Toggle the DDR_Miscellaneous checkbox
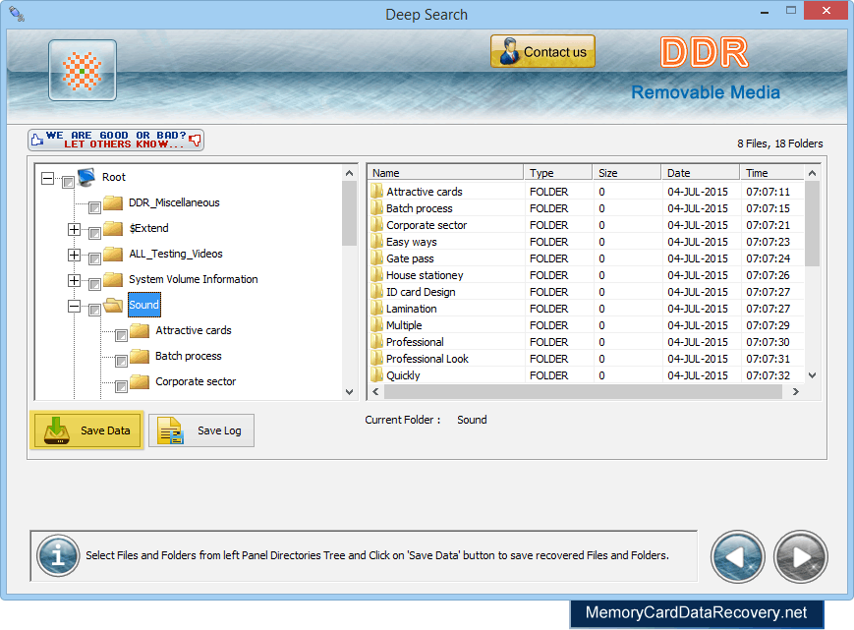The height and width of the screenshot is (630, 854). tap(94, 207)
